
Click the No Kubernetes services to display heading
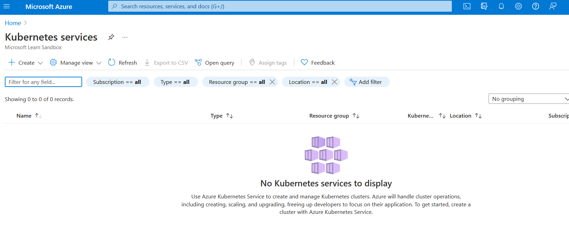(326, 183)
